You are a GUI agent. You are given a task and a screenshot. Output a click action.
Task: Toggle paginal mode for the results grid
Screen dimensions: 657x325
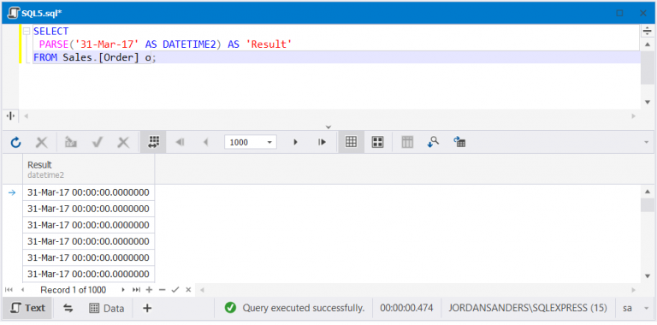[153, 142]
